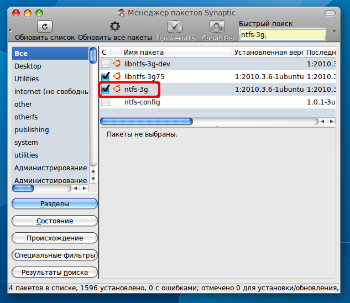
Task: Sort by 'Последняя' version column header
Action: click(320, 52)
